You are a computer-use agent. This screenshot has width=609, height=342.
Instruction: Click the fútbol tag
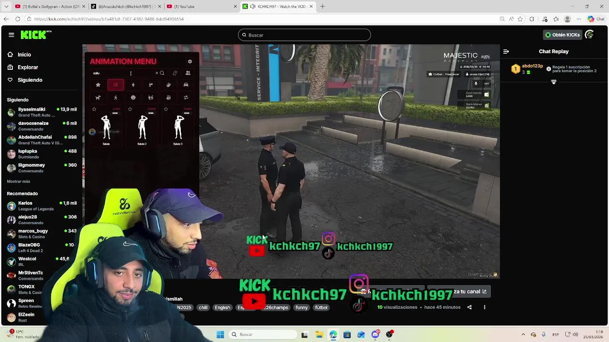click(x=322, y=307)
